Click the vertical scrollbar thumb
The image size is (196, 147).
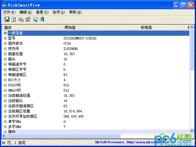click(192, 50)
